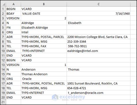Select row 1 header
This screenshot has height=105, width=137.
(3, 9)
